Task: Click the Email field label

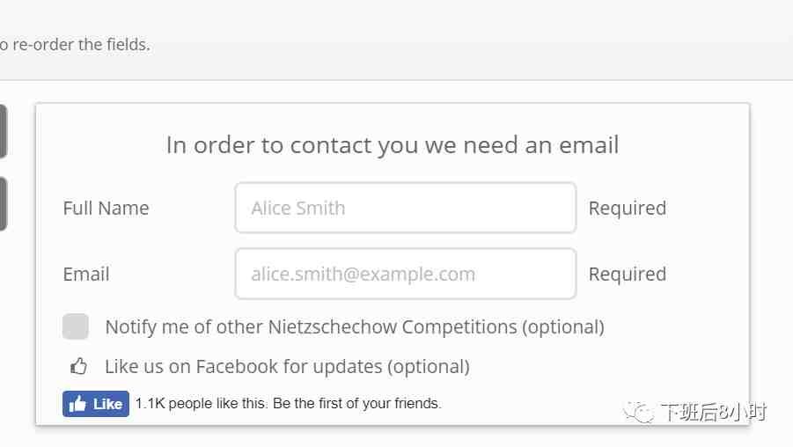Action: pos(86,274)
